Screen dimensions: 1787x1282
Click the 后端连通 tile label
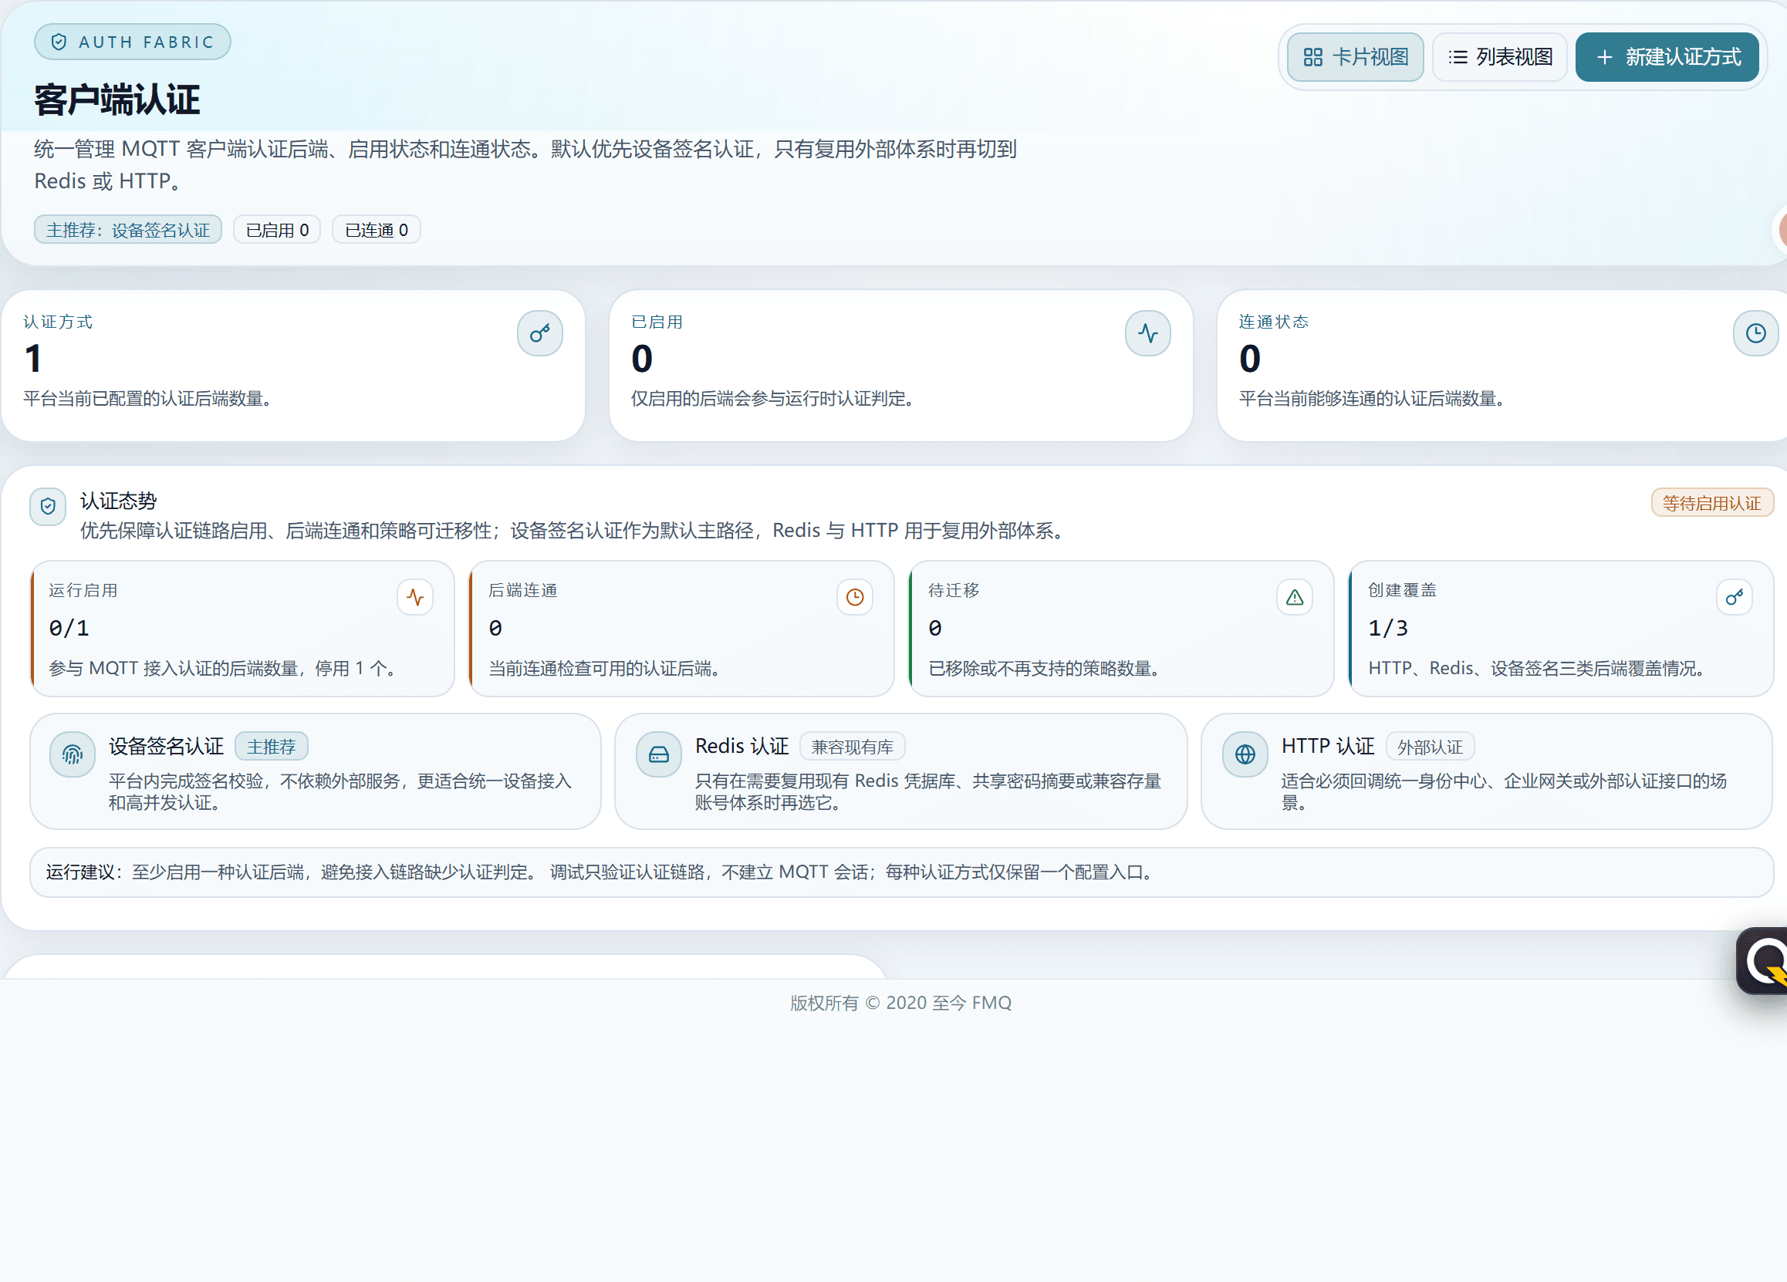point(522,591)
